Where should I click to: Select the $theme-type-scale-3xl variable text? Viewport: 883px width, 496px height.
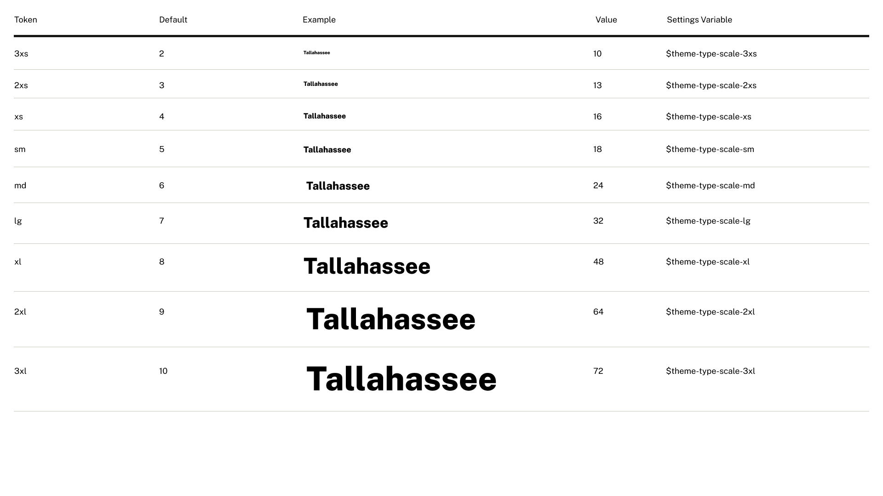710,371
